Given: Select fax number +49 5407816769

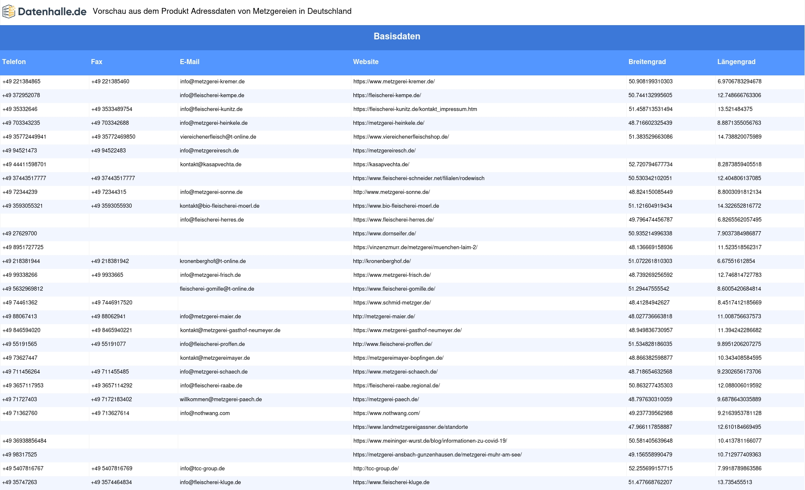Looking at the screenshot, I should (x=112, y=469).
